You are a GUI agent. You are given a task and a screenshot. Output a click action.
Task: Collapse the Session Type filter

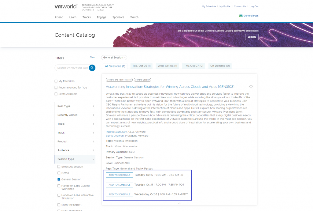93,159
